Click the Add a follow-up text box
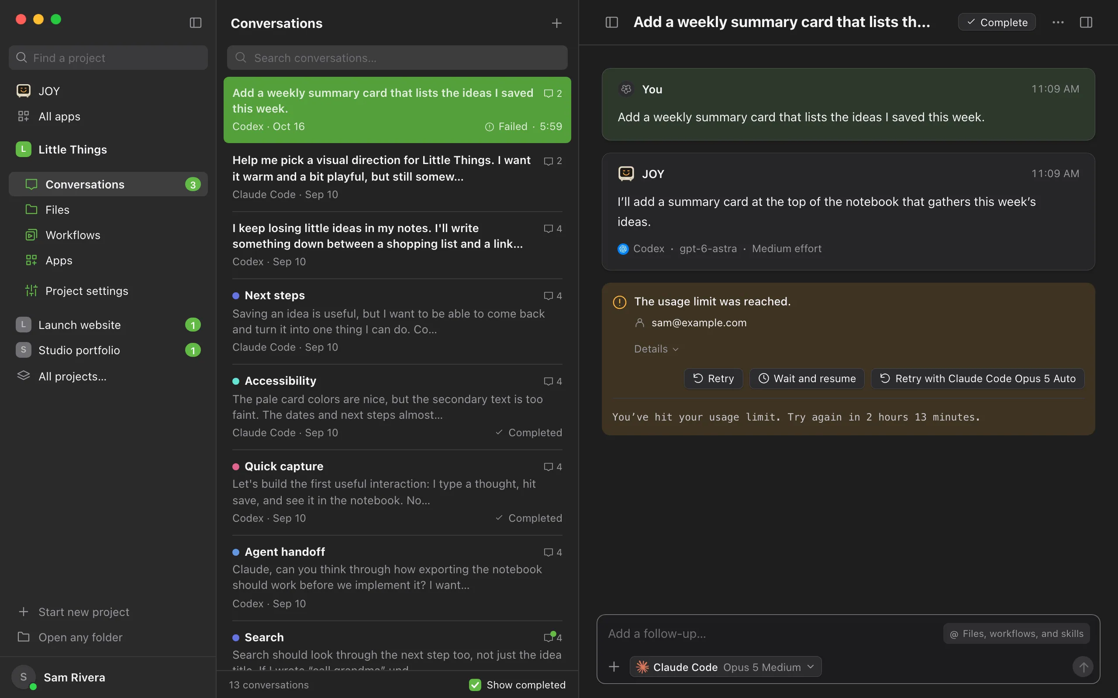Image resolution: width=1118 pixels, height=698 pixels. 772,634
